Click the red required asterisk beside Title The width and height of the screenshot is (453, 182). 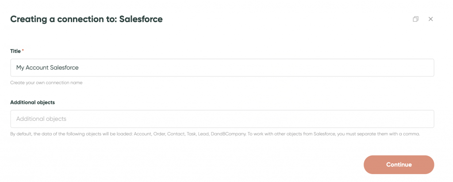[x=23, y=50]
